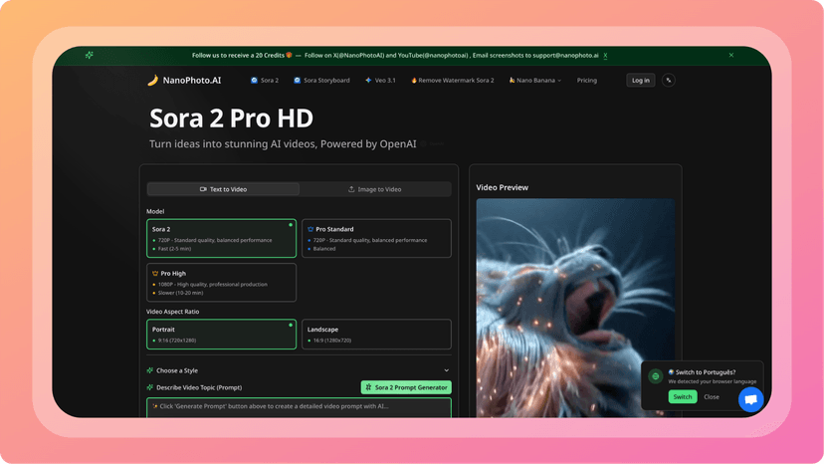Open the blue chat support bubble

tap(751, 399)
